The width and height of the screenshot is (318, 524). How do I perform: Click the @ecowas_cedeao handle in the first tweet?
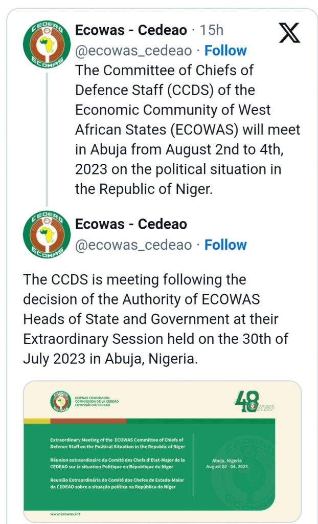pyautogui.click(x=133, y=51)
